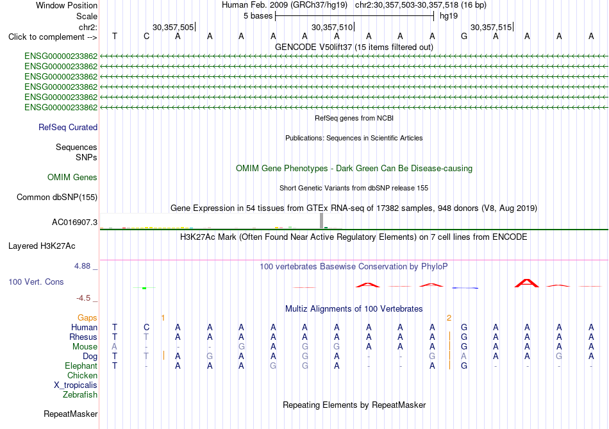Click the RepeatMasker track label

click(x=71, y=414)
